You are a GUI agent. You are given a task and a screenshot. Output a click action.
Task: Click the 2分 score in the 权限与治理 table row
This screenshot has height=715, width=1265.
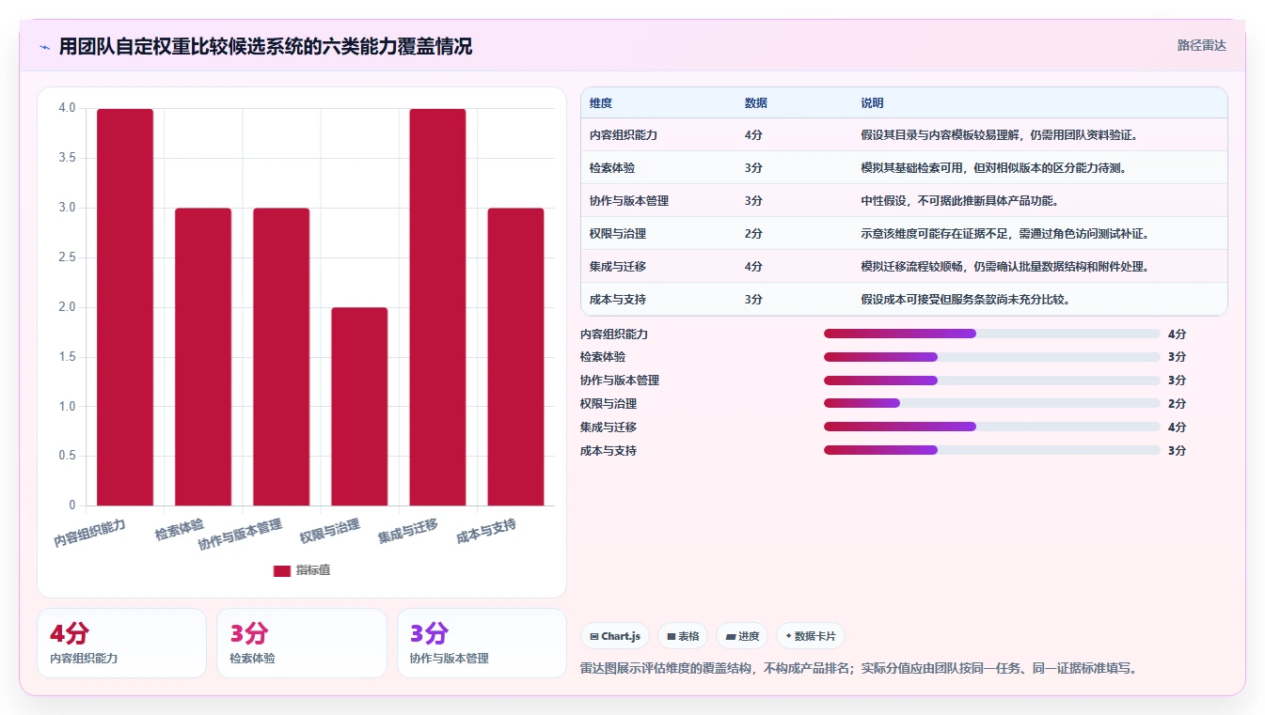(x=753, y=234)
